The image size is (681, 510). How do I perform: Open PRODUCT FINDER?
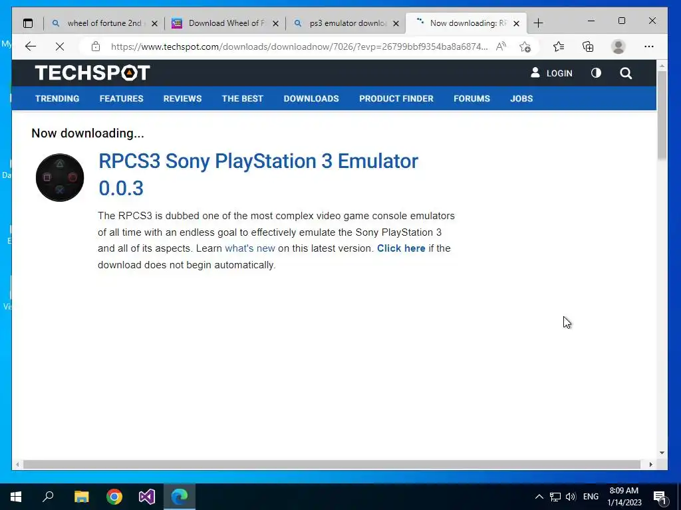pos(396,98)
